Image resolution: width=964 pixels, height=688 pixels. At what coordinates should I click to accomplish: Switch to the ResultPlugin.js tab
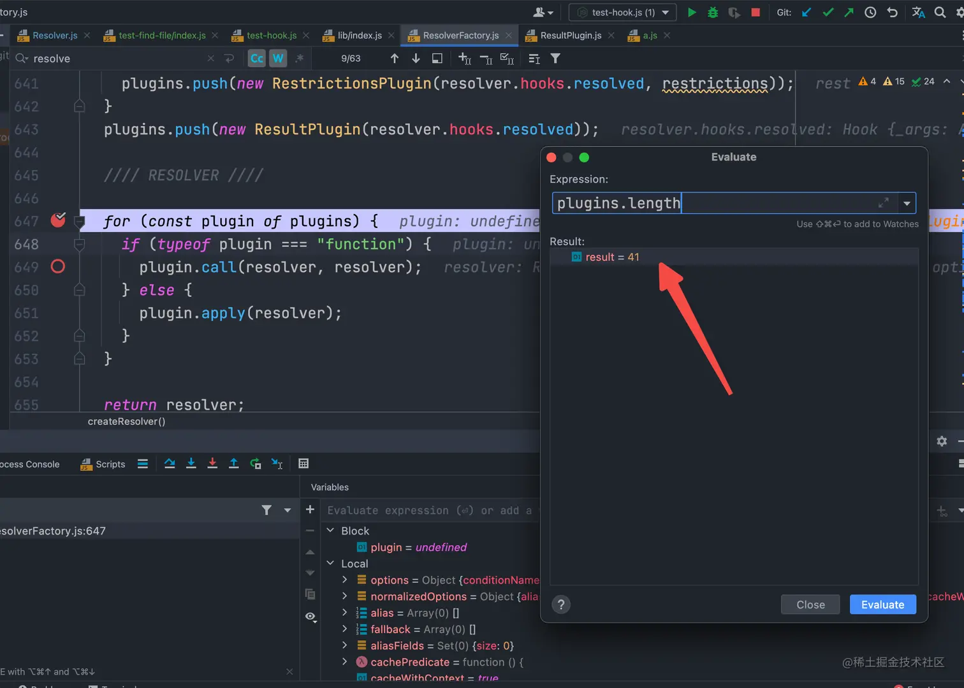point(571,35)
